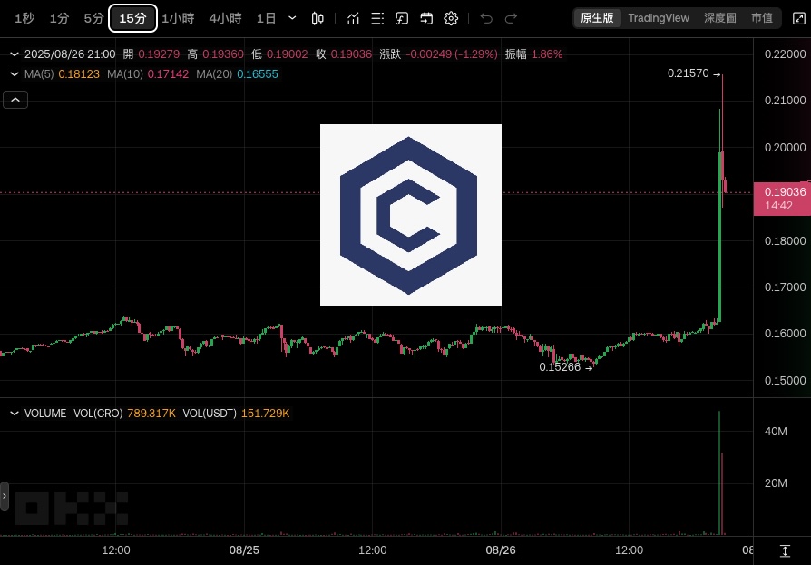This screenshot has height=565, width=811.
Task: Click the VOL(USDT) value 151.729K
Action: coord(265,414)
